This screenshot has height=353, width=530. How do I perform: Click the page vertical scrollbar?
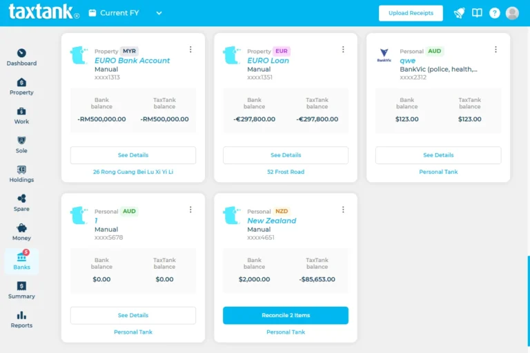(529, 301)
